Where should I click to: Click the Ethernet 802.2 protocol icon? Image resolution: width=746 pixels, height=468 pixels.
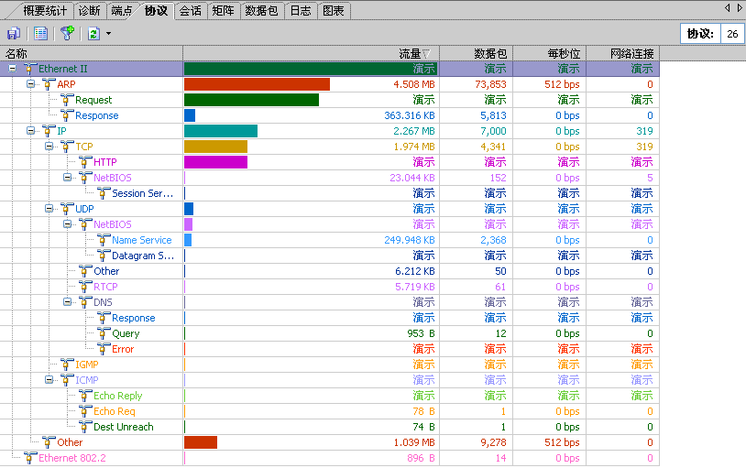coord(30,458)
